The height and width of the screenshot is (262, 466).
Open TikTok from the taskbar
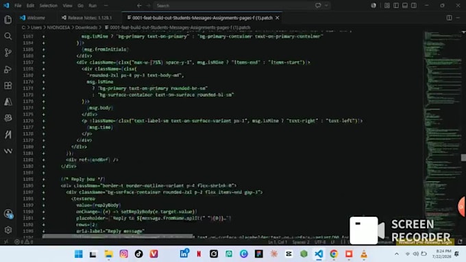coord(139,254)
